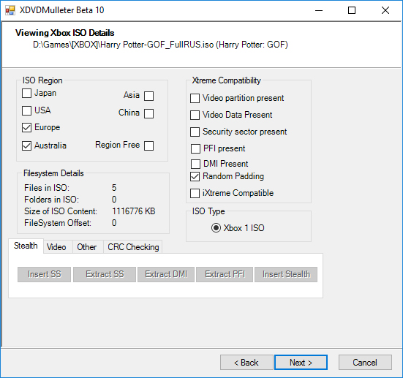Go to previous step with Back button
Screen dimensions: 403x378
(246, 363)
